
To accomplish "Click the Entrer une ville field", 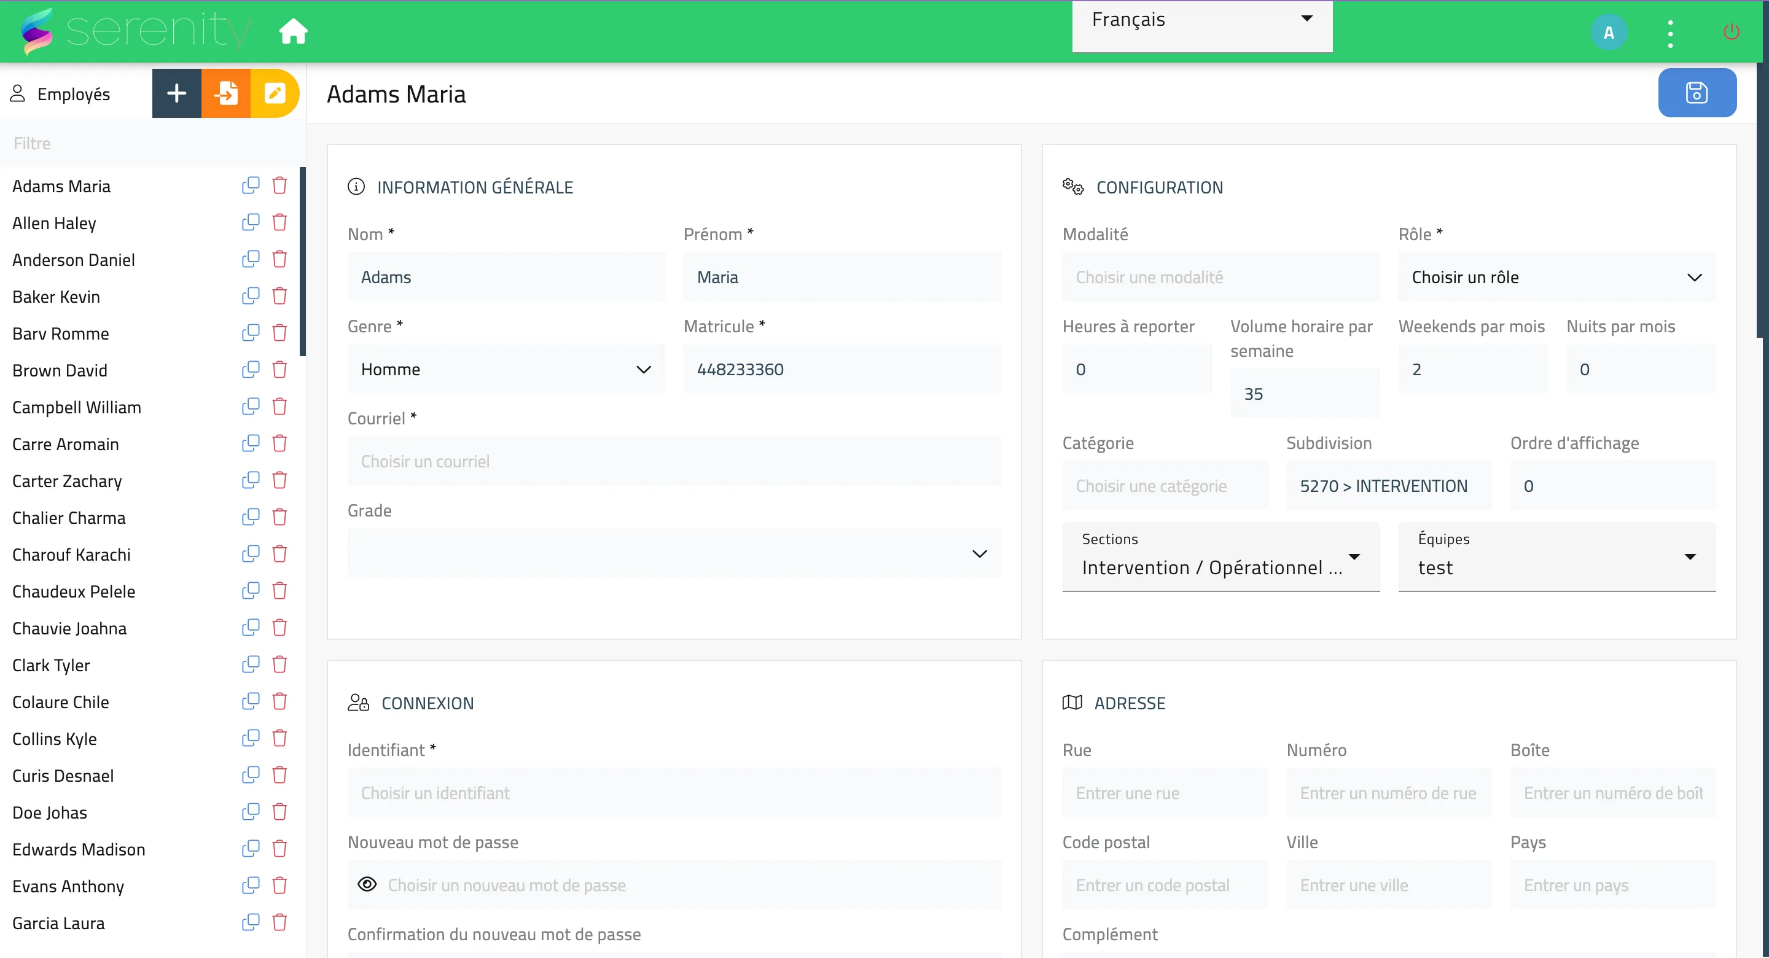I will pos(1389,885).
